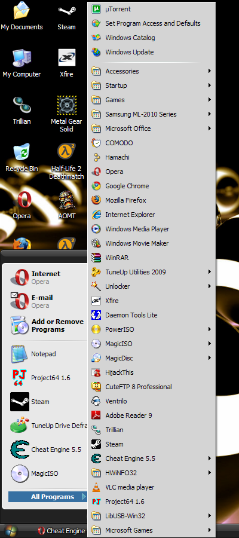Click the My Documents desktop icon
The image size is (239, 538).
(x=22, y=11)
